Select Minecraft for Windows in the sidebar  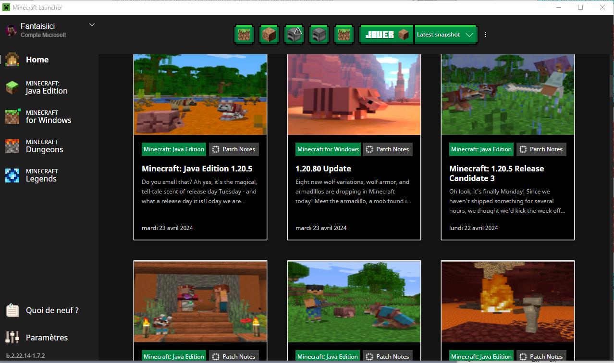[x=48, y=117]
